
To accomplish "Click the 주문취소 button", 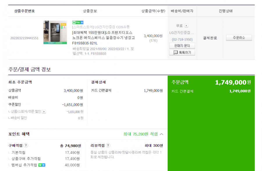I will (x=239, y=38).
